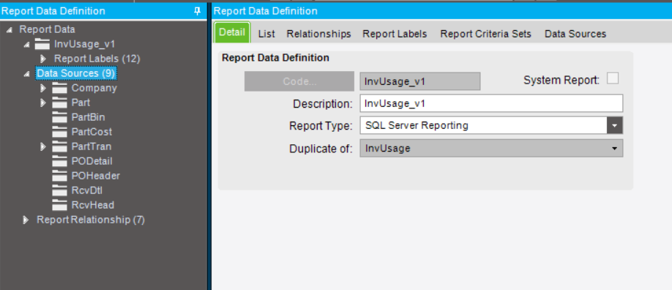Open the Report Type dropdown arrow
672x290 pixels.
[615, 126]
